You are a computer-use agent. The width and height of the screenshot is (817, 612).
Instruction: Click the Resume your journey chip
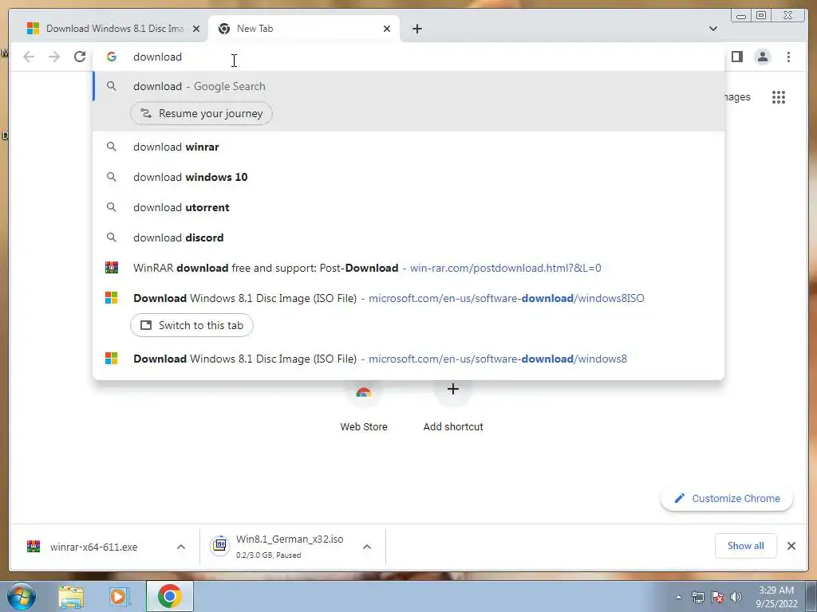(201, 113)
